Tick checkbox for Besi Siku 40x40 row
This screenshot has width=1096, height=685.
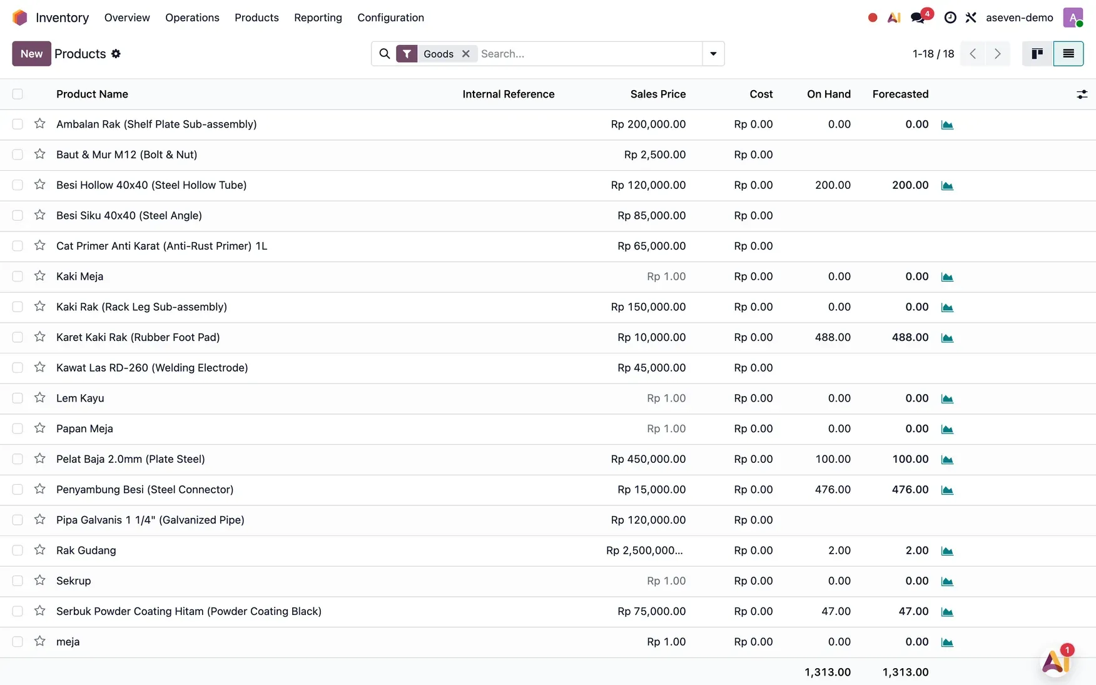(18, 215)
